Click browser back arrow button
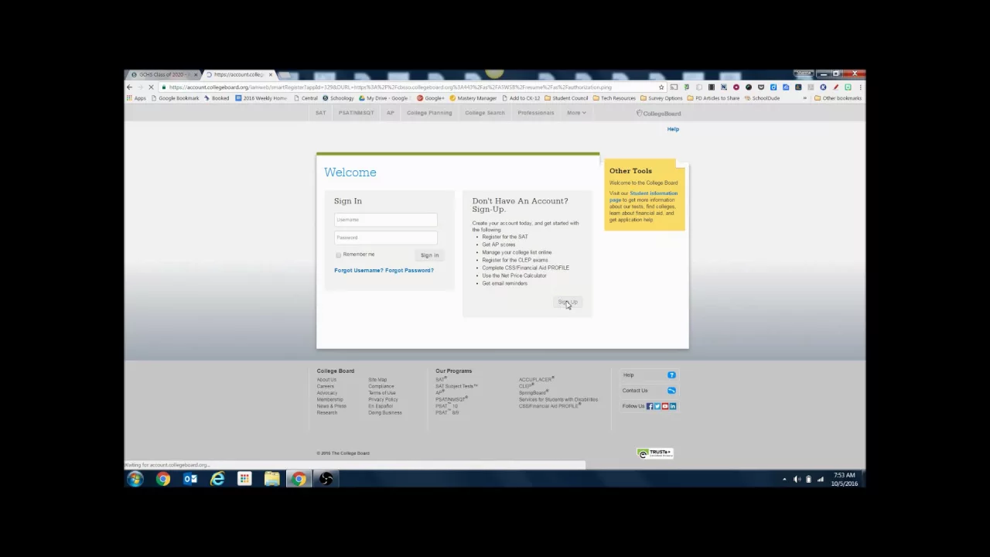Image resolution: width=990 pixels, height=557 pixels. click(x=130, y=87)
